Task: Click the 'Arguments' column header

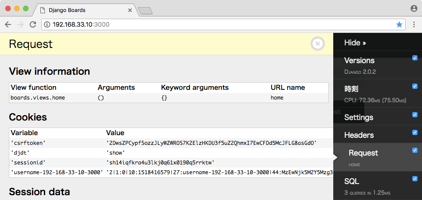Action: (x=116, y=87)
